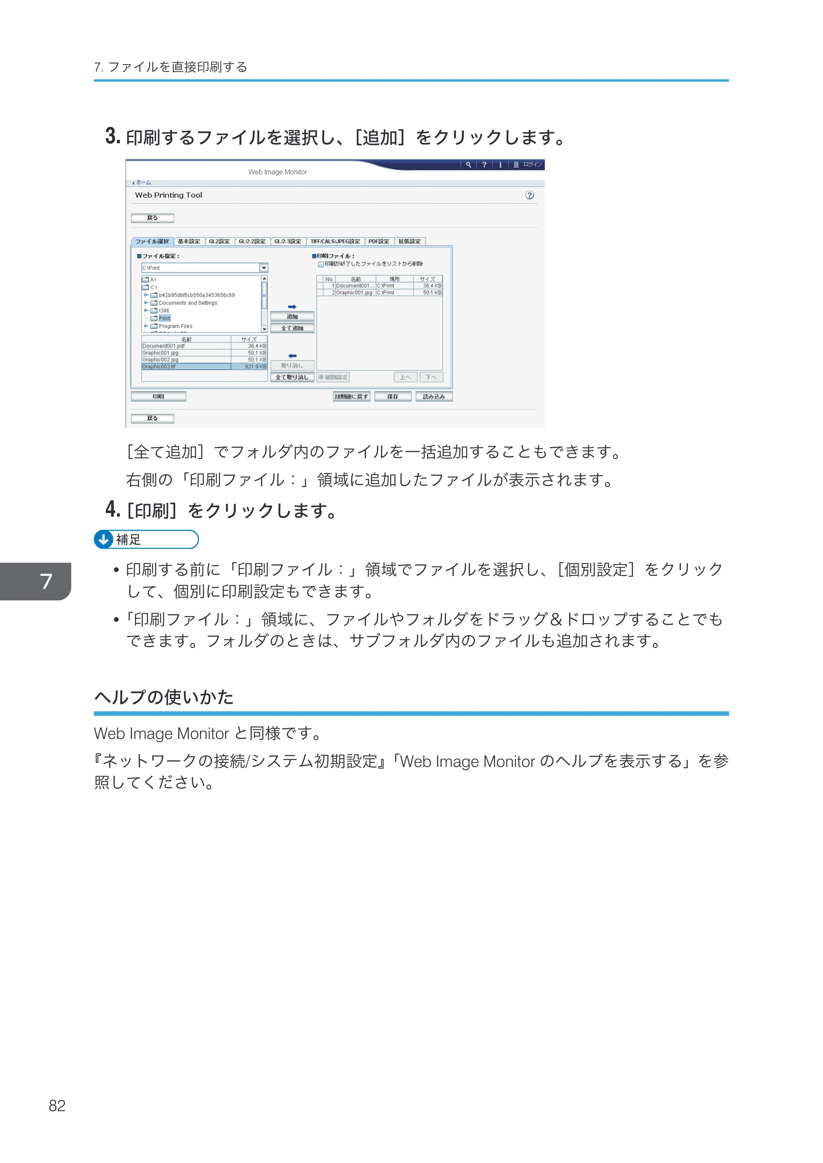
Task: Click the Program Files folder icon
Action: [x=154, y=326]
